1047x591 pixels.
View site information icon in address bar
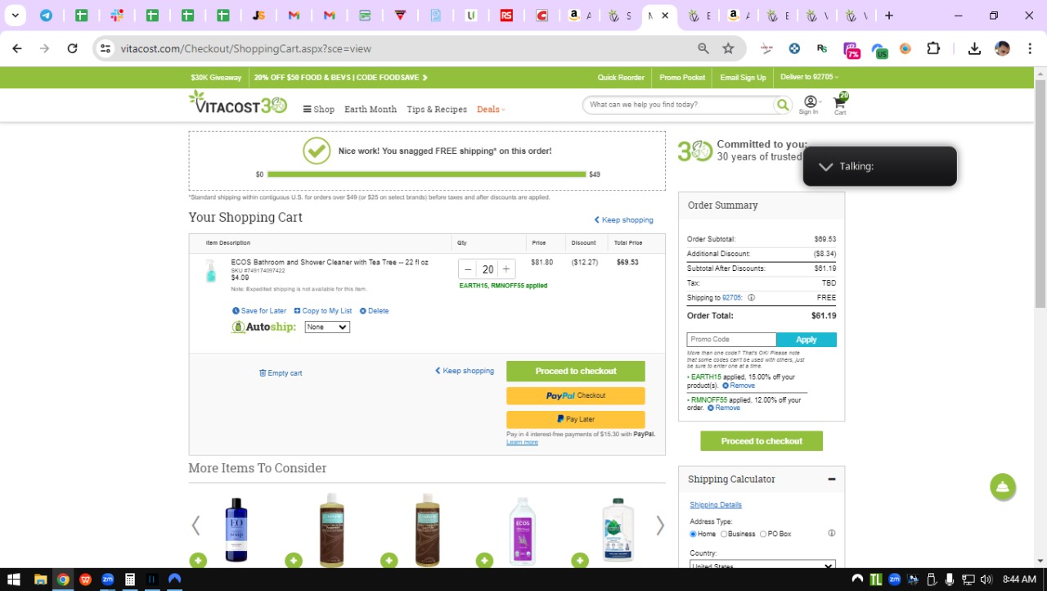coord(105,48)
